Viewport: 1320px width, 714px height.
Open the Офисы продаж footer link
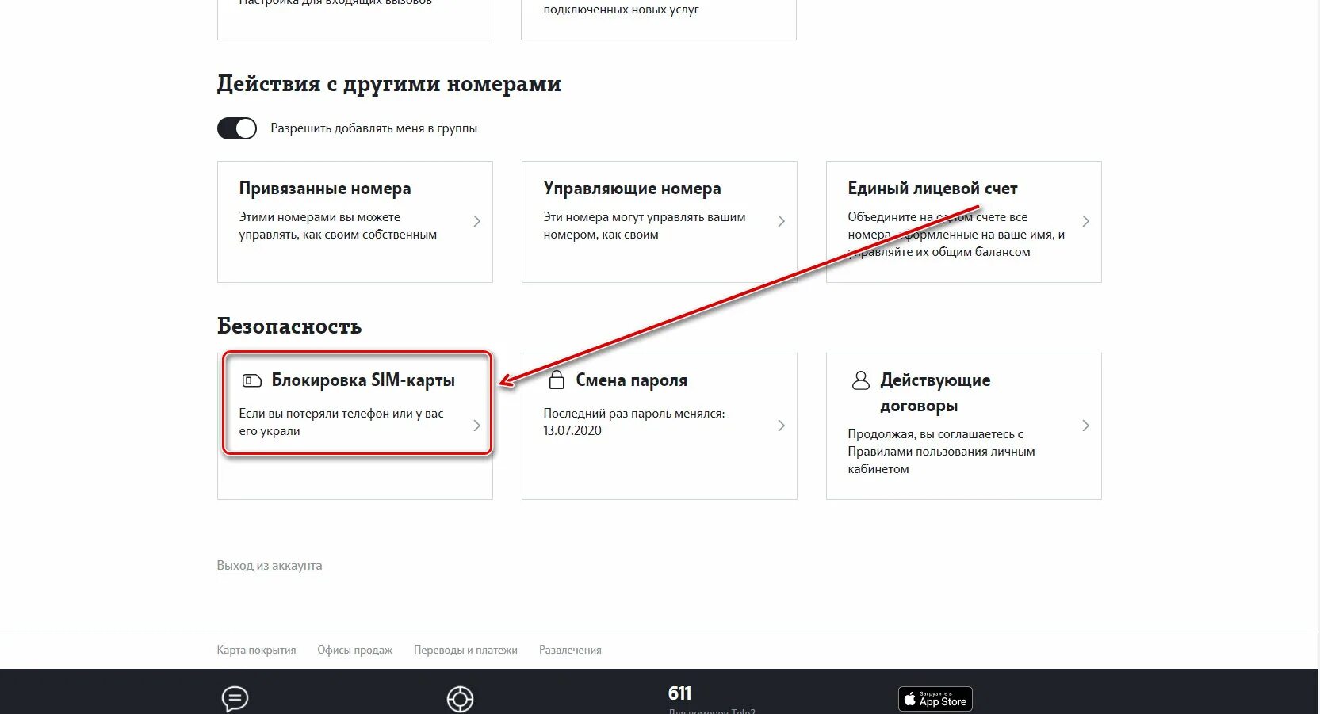[x=354, y=650]
